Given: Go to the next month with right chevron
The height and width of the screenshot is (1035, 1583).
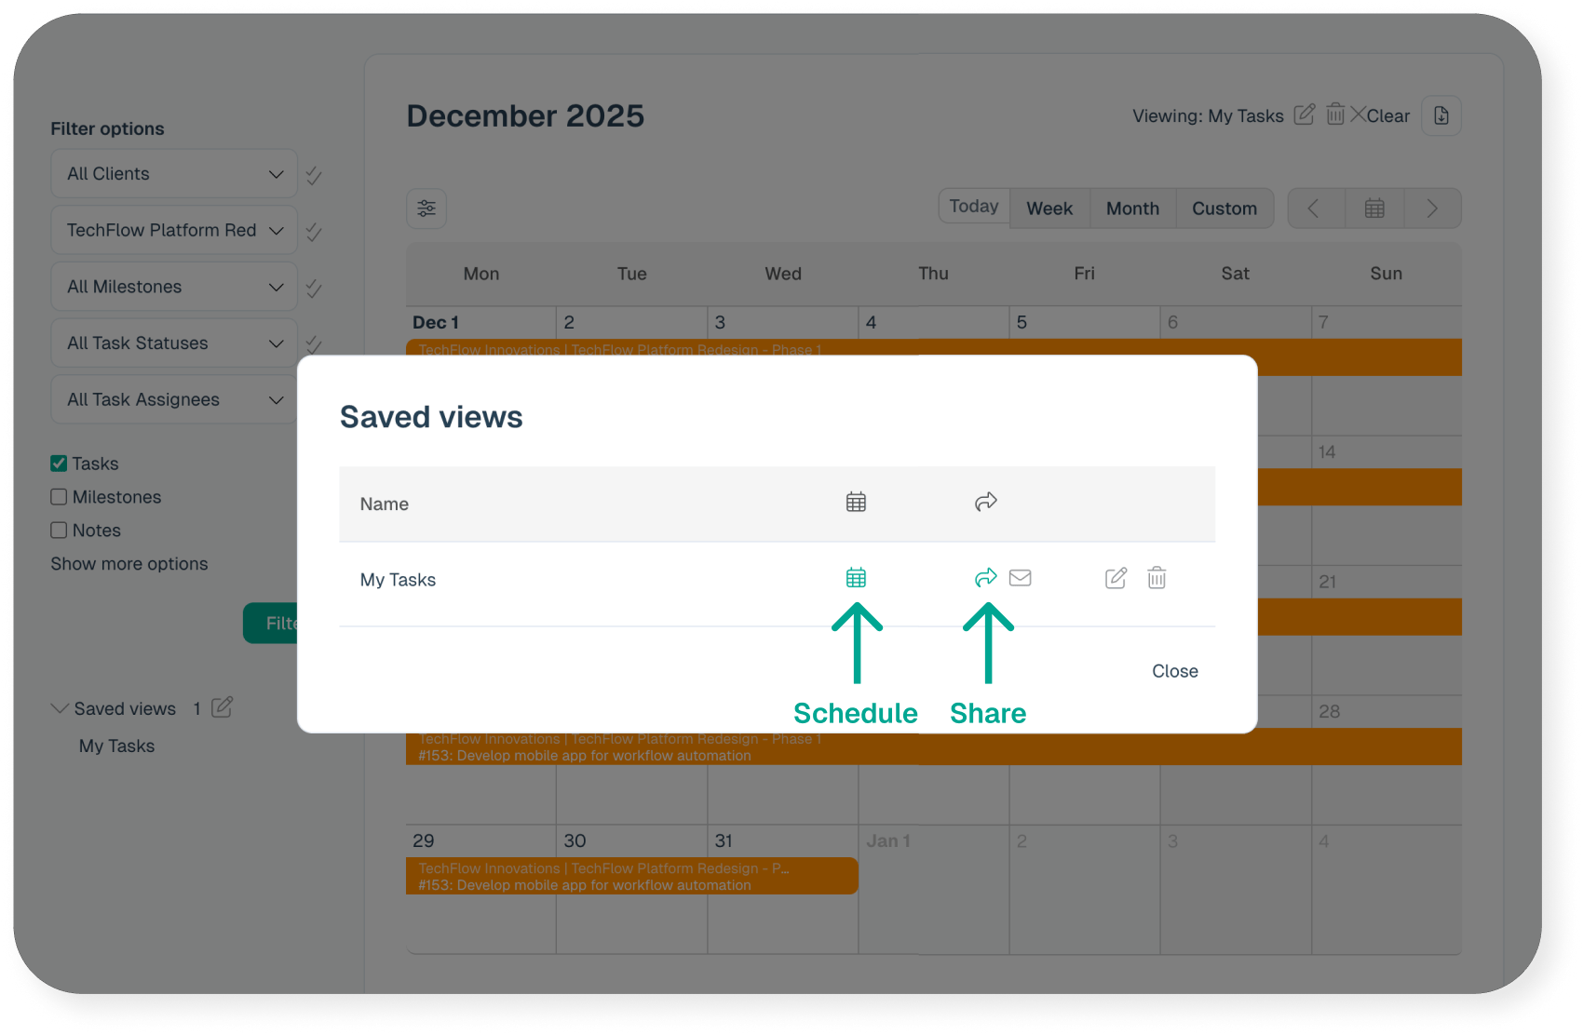Looking at the screenshot, I should tap(1432, 208).
